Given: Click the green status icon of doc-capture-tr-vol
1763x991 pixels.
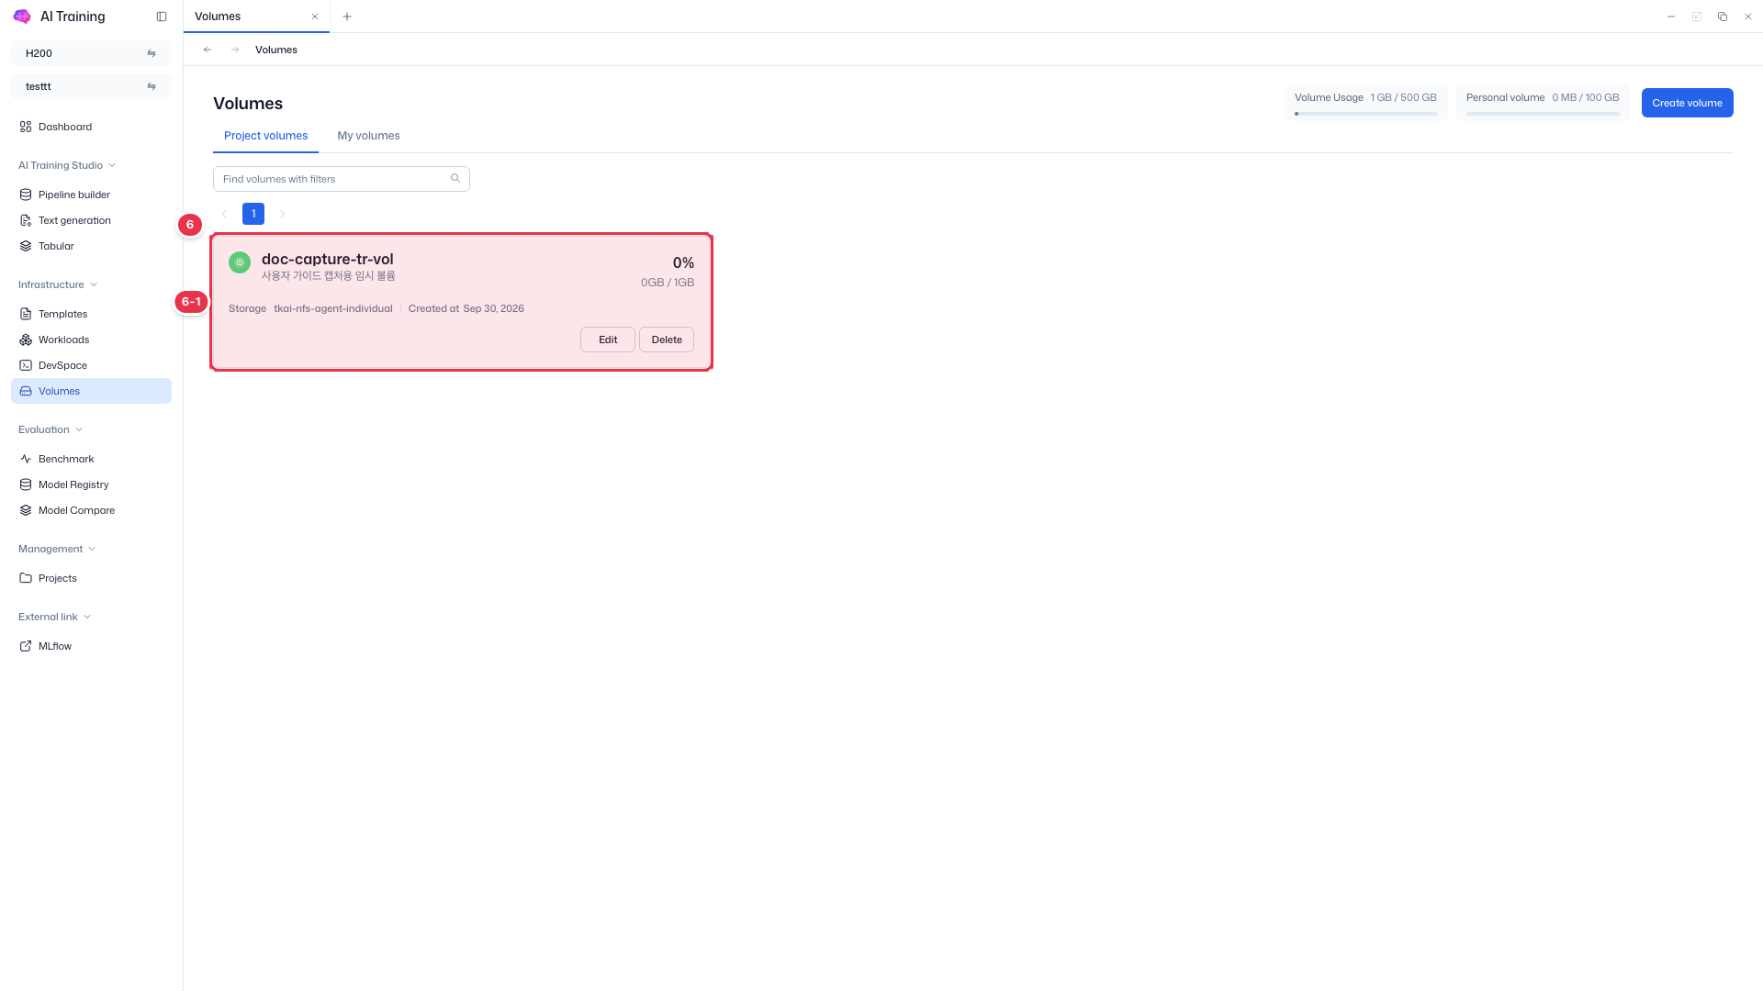Looking at the screenshot, I should [x=240, y=262].
